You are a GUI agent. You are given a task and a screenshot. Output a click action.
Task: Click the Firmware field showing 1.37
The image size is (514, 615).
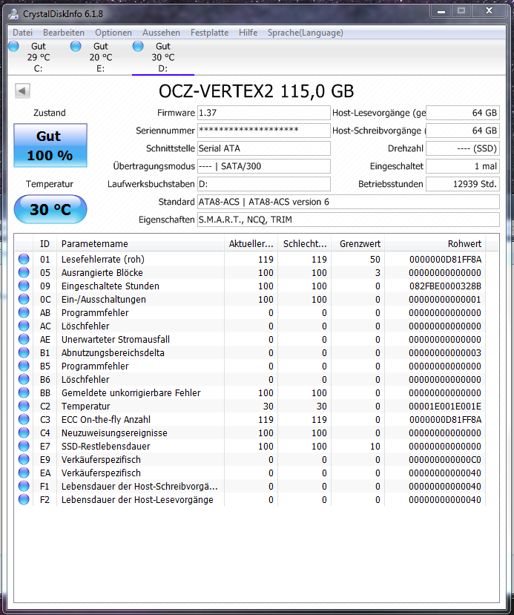pos(263,113)
